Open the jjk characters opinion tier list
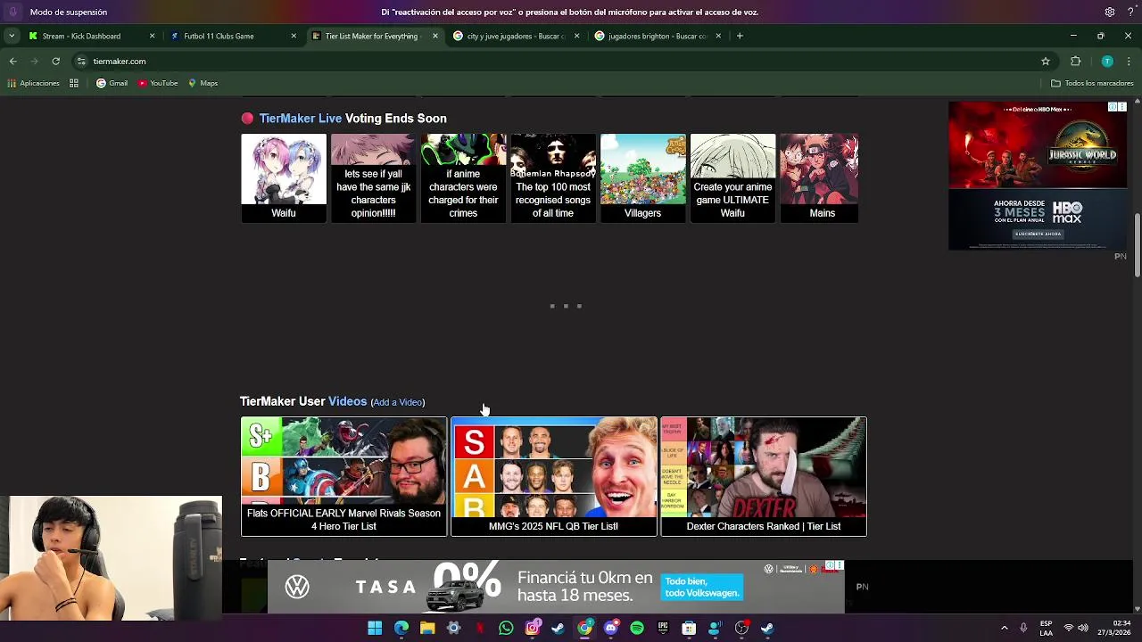Image resolution: width=1142 pixels, height=642 pixels. (373, 177)
